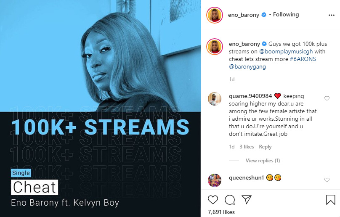Like queeneshun1's comment
This screenshot has width=340, height=217.
click(x=327, y=180)
